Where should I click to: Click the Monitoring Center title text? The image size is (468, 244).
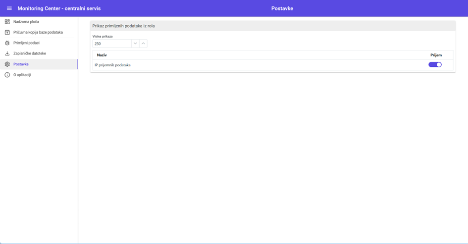click(x=59, y=8)
